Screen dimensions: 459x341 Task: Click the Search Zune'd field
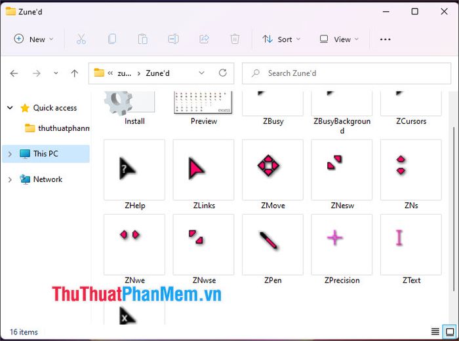coord(346,73)
